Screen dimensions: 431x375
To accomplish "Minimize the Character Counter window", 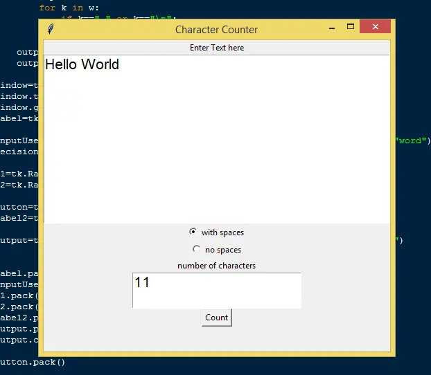I will 333,27.
